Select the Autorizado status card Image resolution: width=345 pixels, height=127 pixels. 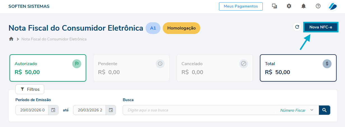click(x=48, y=68)
